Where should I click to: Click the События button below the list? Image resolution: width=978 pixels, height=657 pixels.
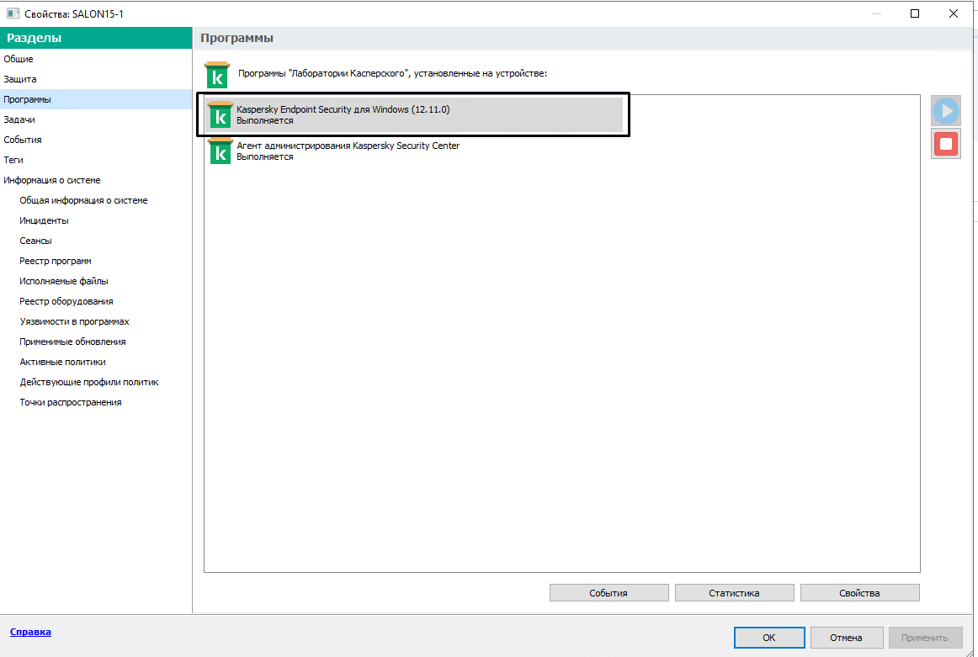(x=609, y=593)
